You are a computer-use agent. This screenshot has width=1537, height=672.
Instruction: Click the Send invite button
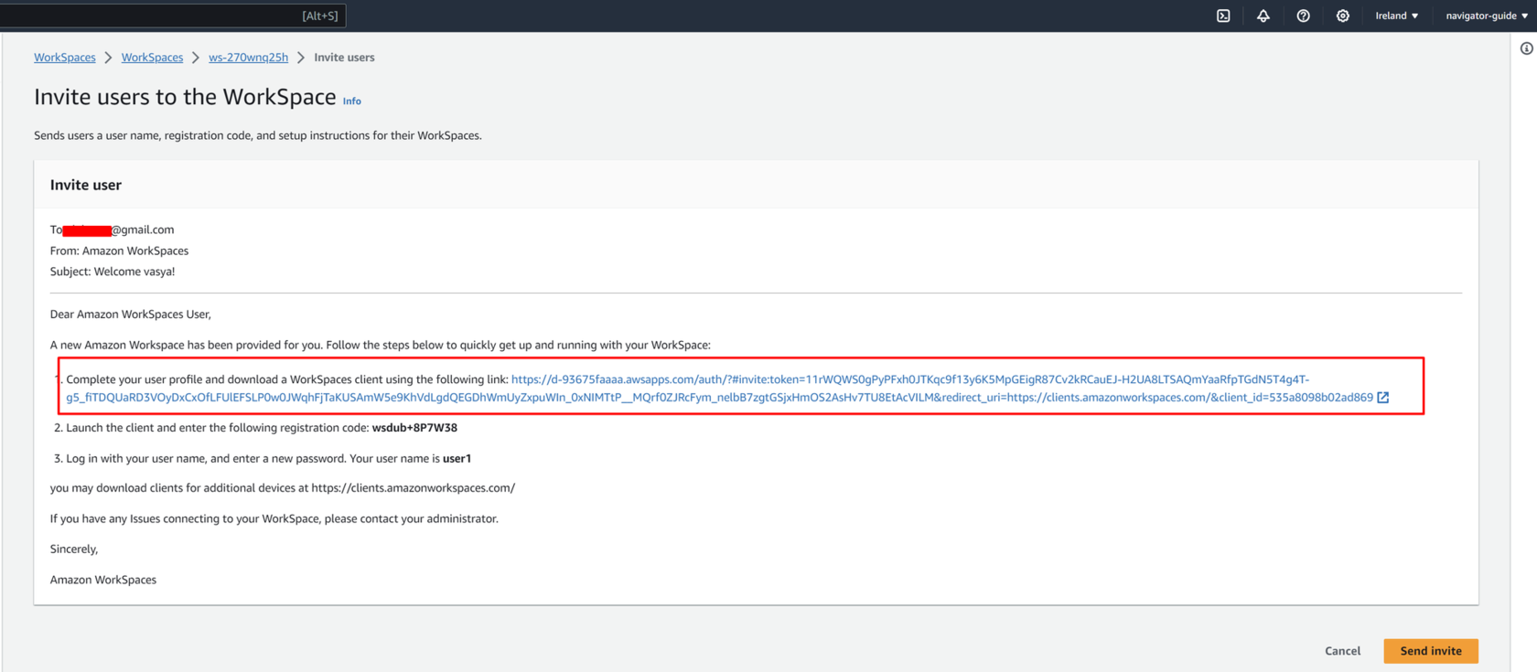(1431, 651)
